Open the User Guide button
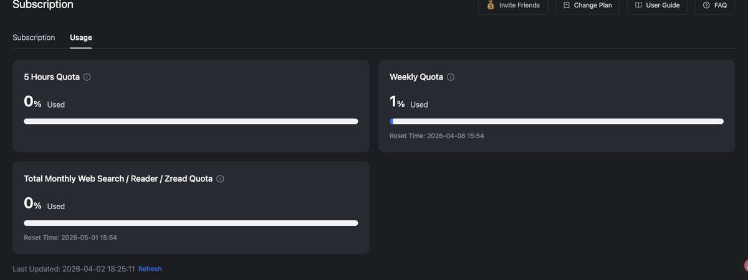The width and height of the screenshot is (748, 280). 657,6
